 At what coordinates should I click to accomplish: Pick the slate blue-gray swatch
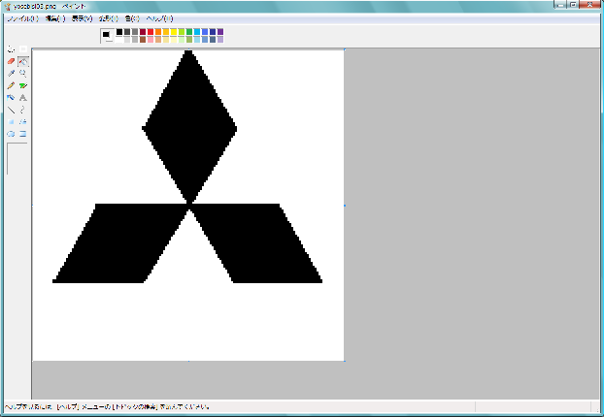tap(213, 39)
